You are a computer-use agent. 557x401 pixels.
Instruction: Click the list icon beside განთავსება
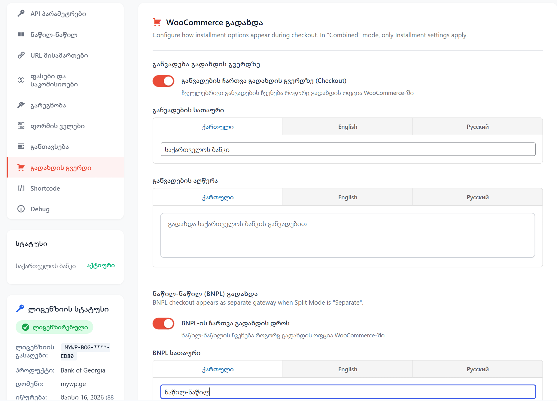(x=21, y=146)
